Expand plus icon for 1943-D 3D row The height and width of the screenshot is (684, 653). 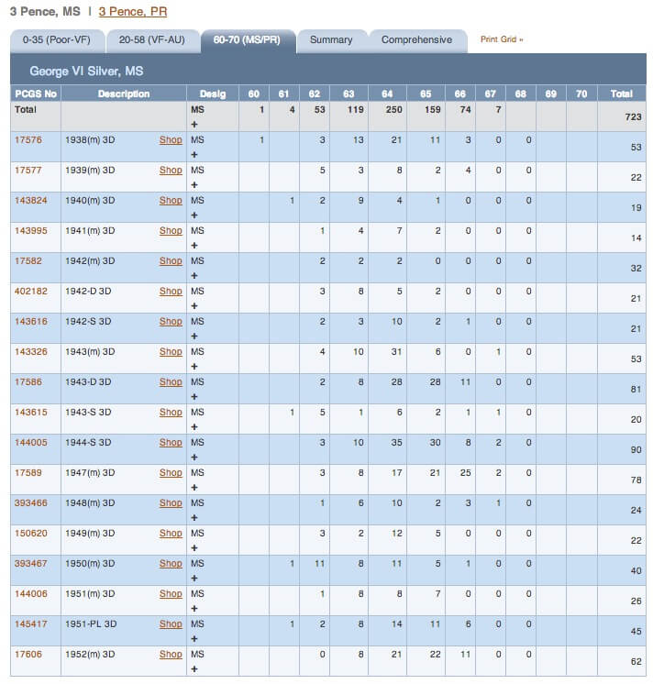pos(194,396)
